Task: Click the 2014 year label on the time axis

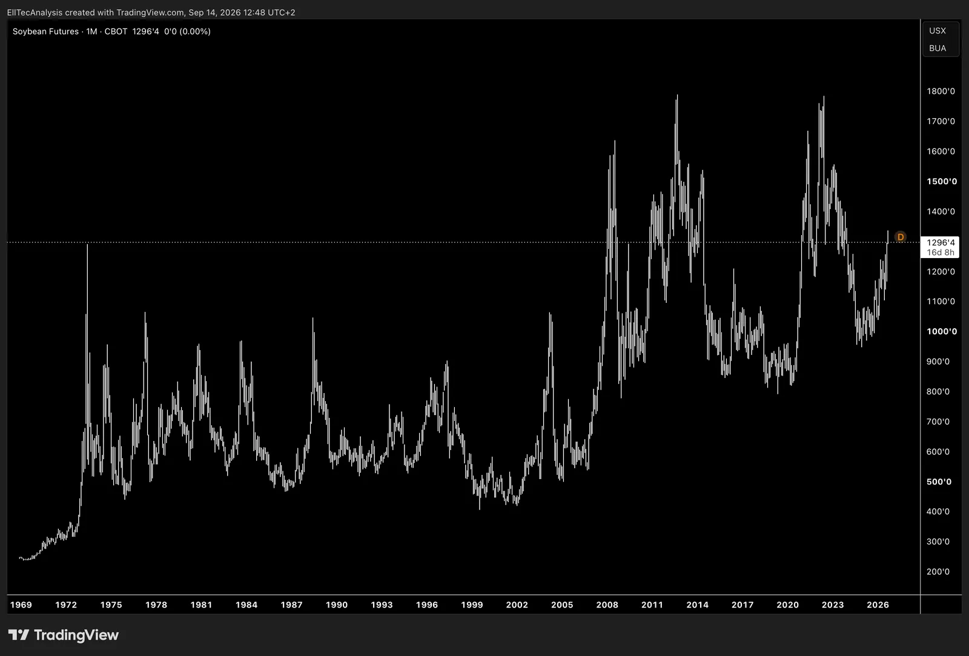Action: [697, 605]
